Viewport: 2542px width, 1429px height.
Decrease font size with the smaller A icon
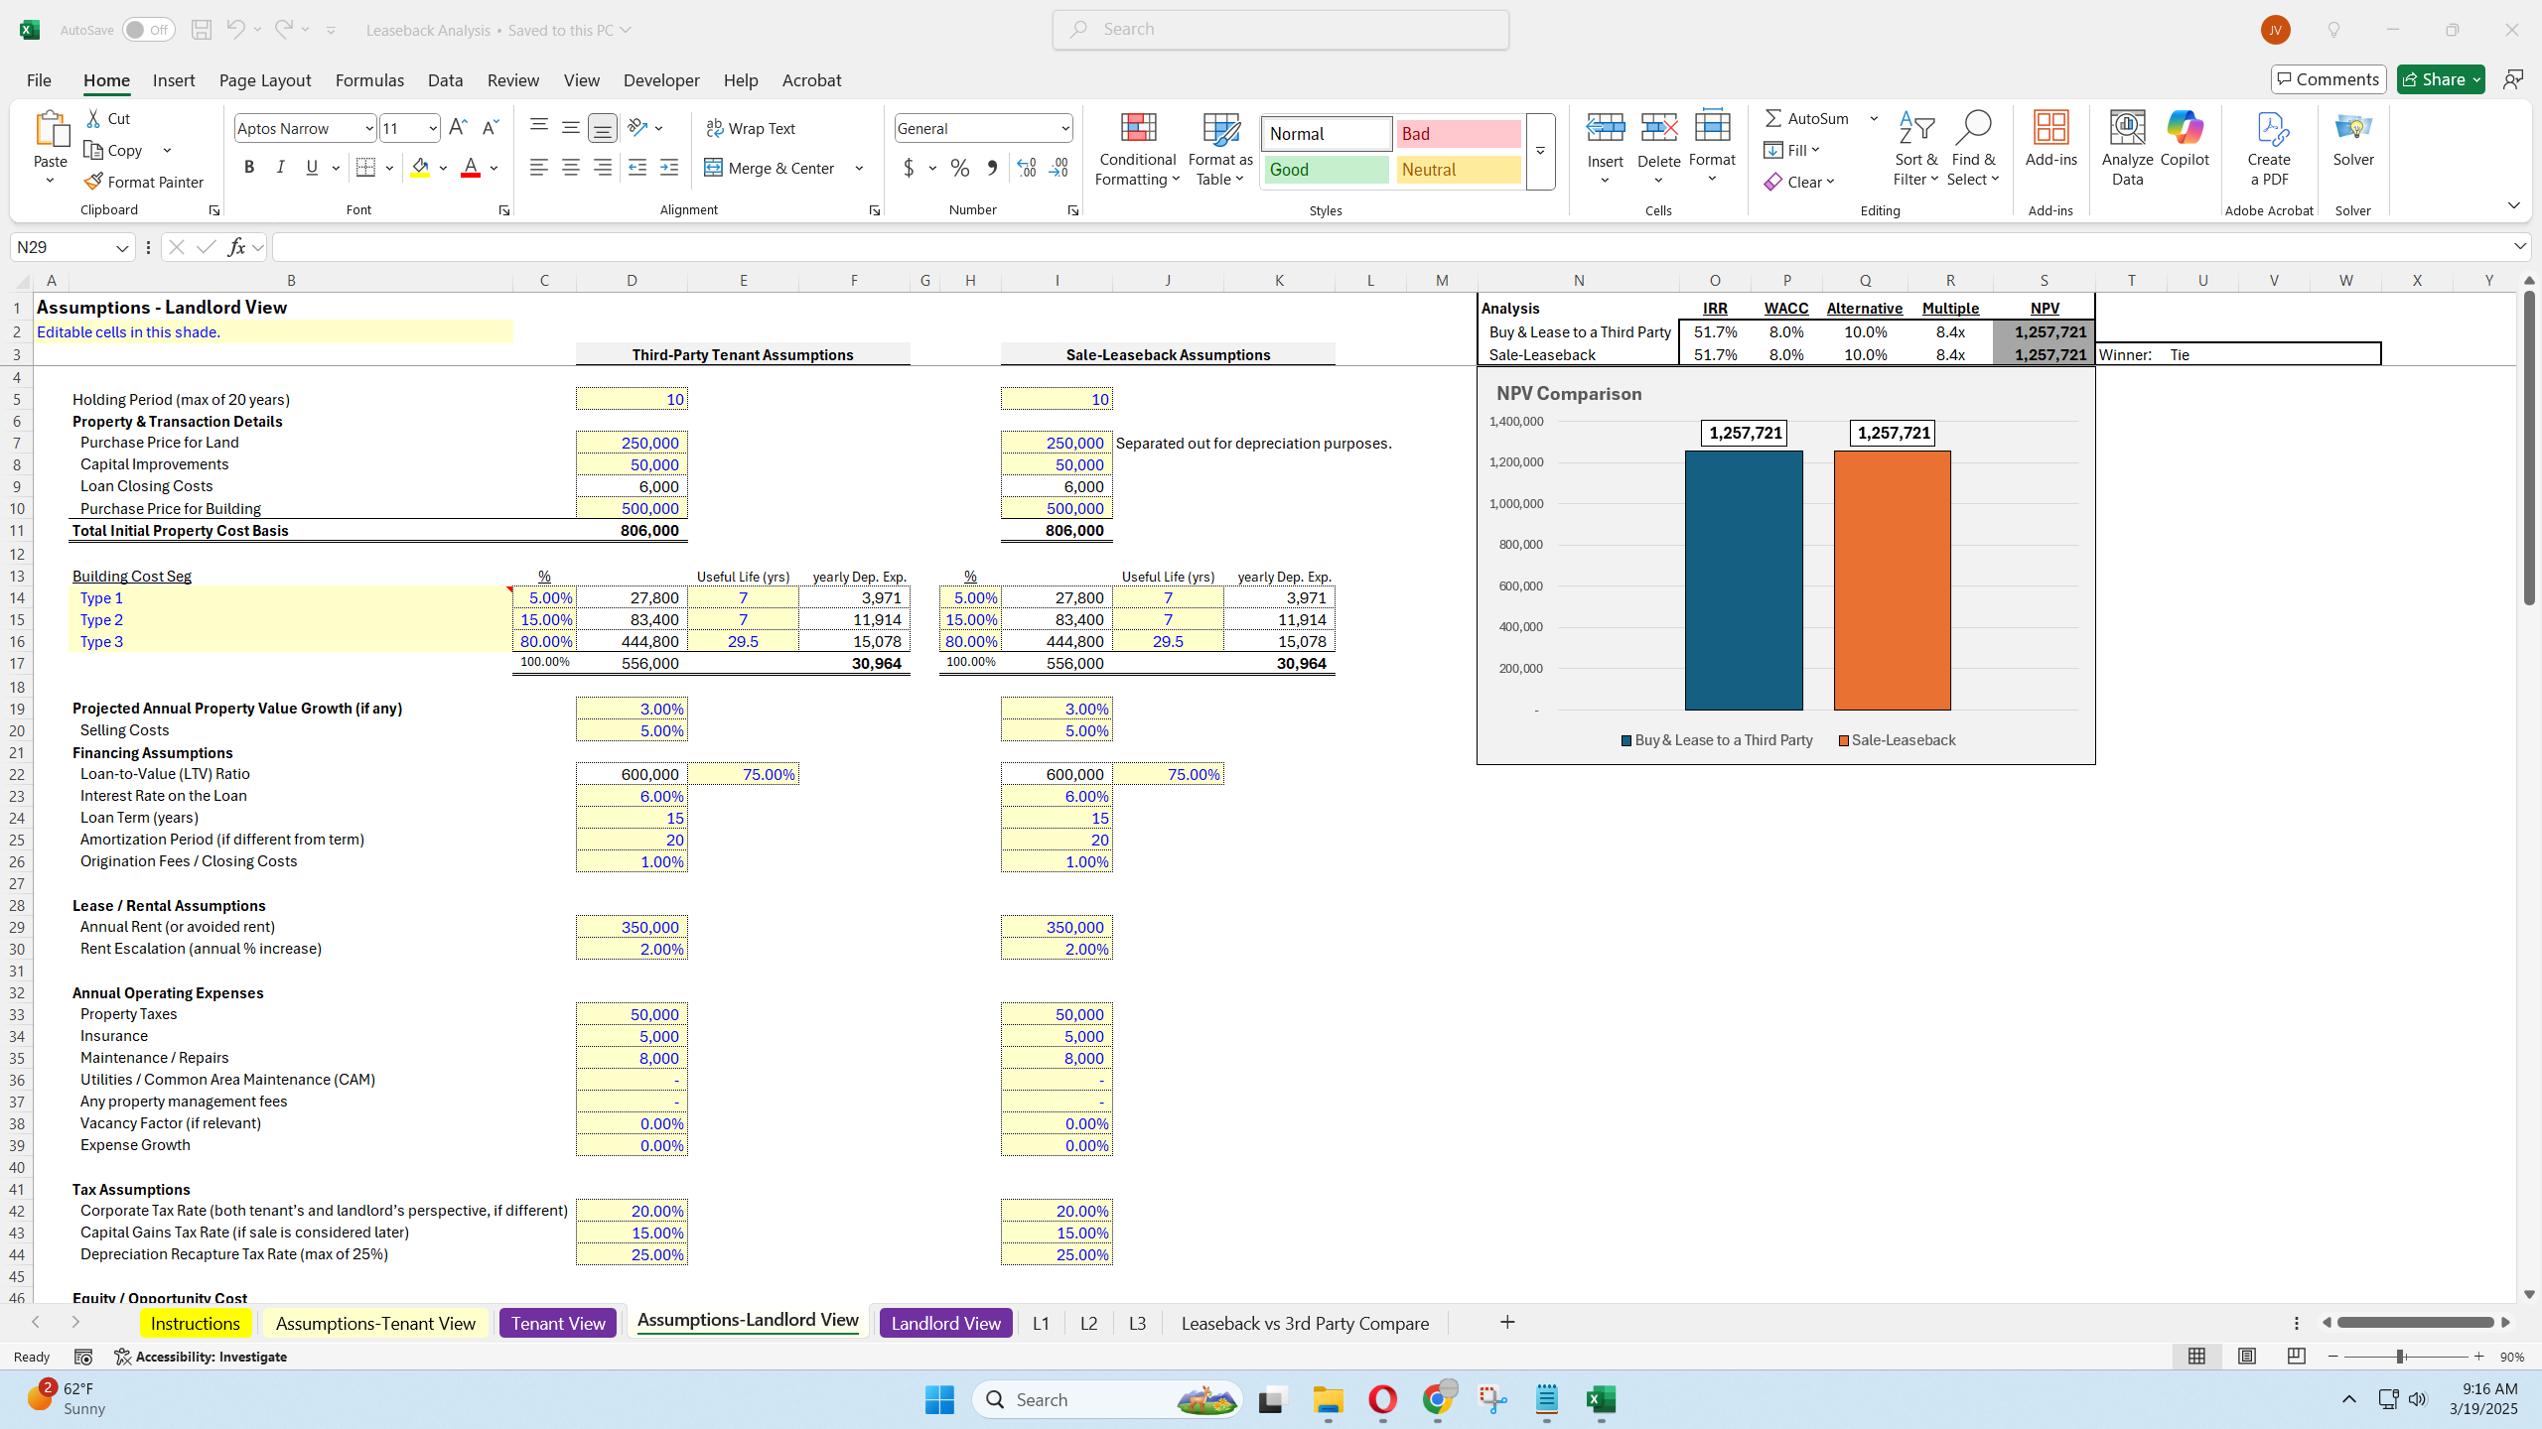(490, 127)
